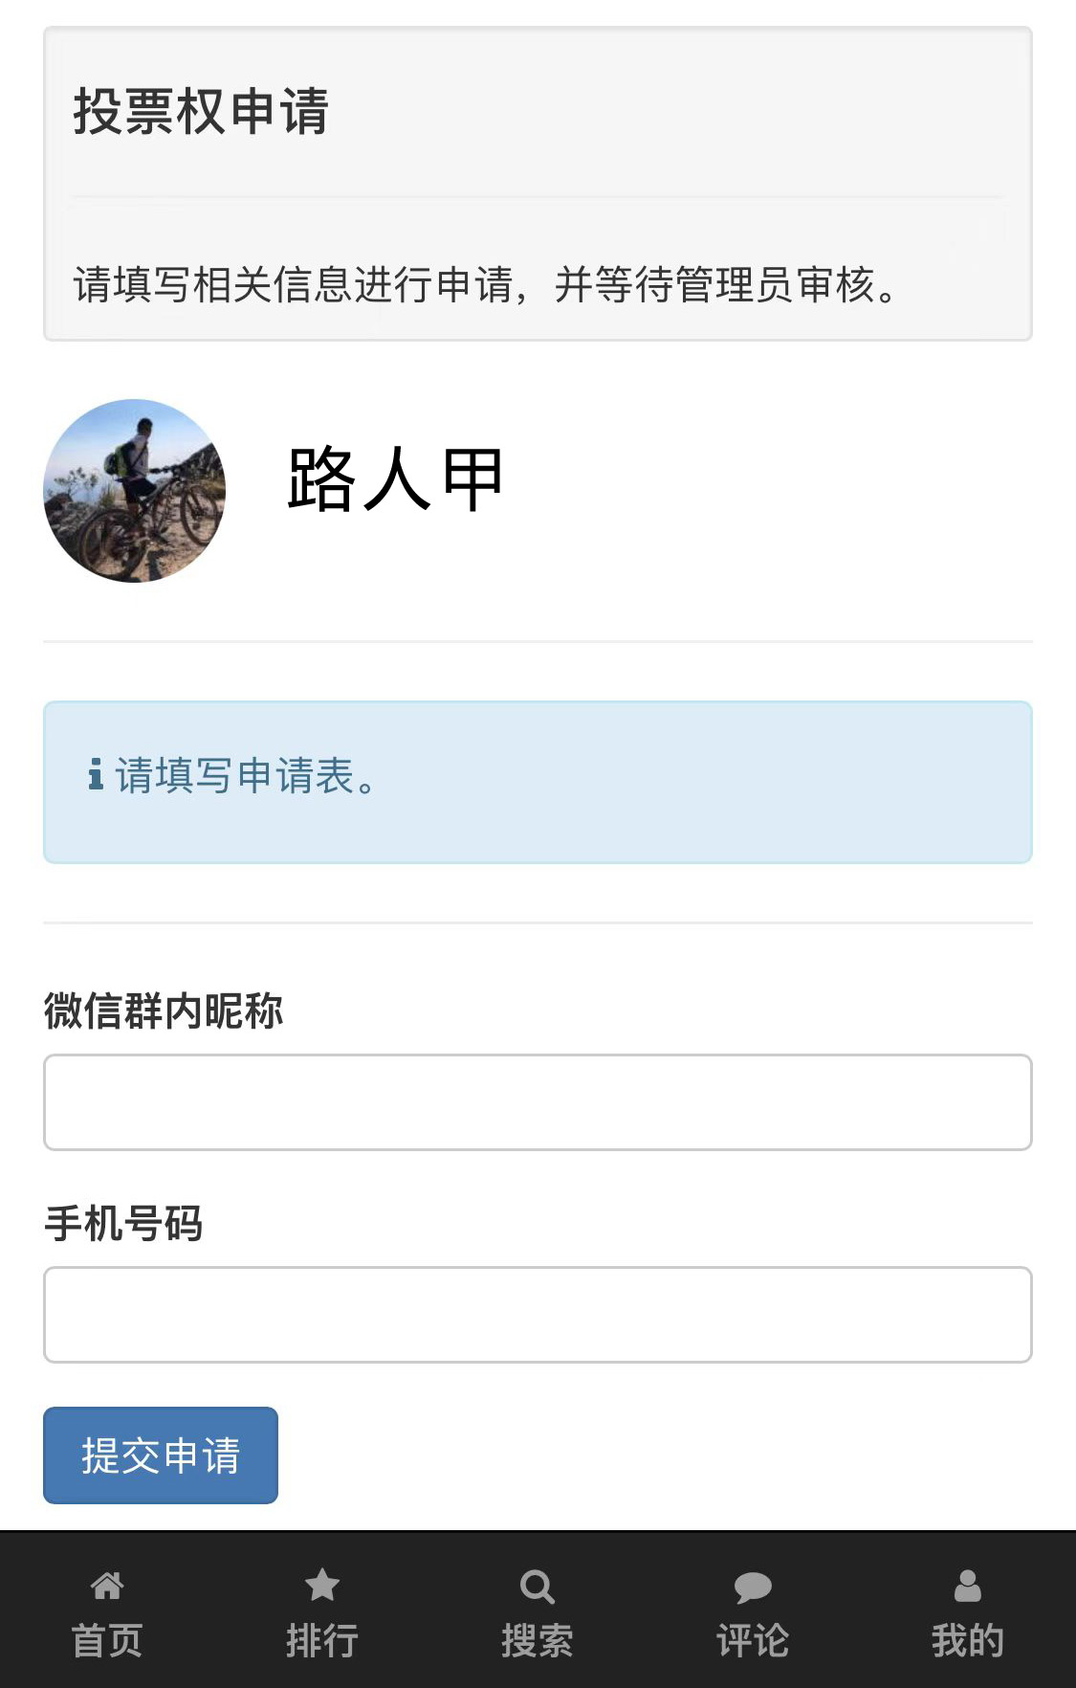1076x1688 pixels.
Task: Tap the magnifier search icon
Action: [x=538, y=1587]
